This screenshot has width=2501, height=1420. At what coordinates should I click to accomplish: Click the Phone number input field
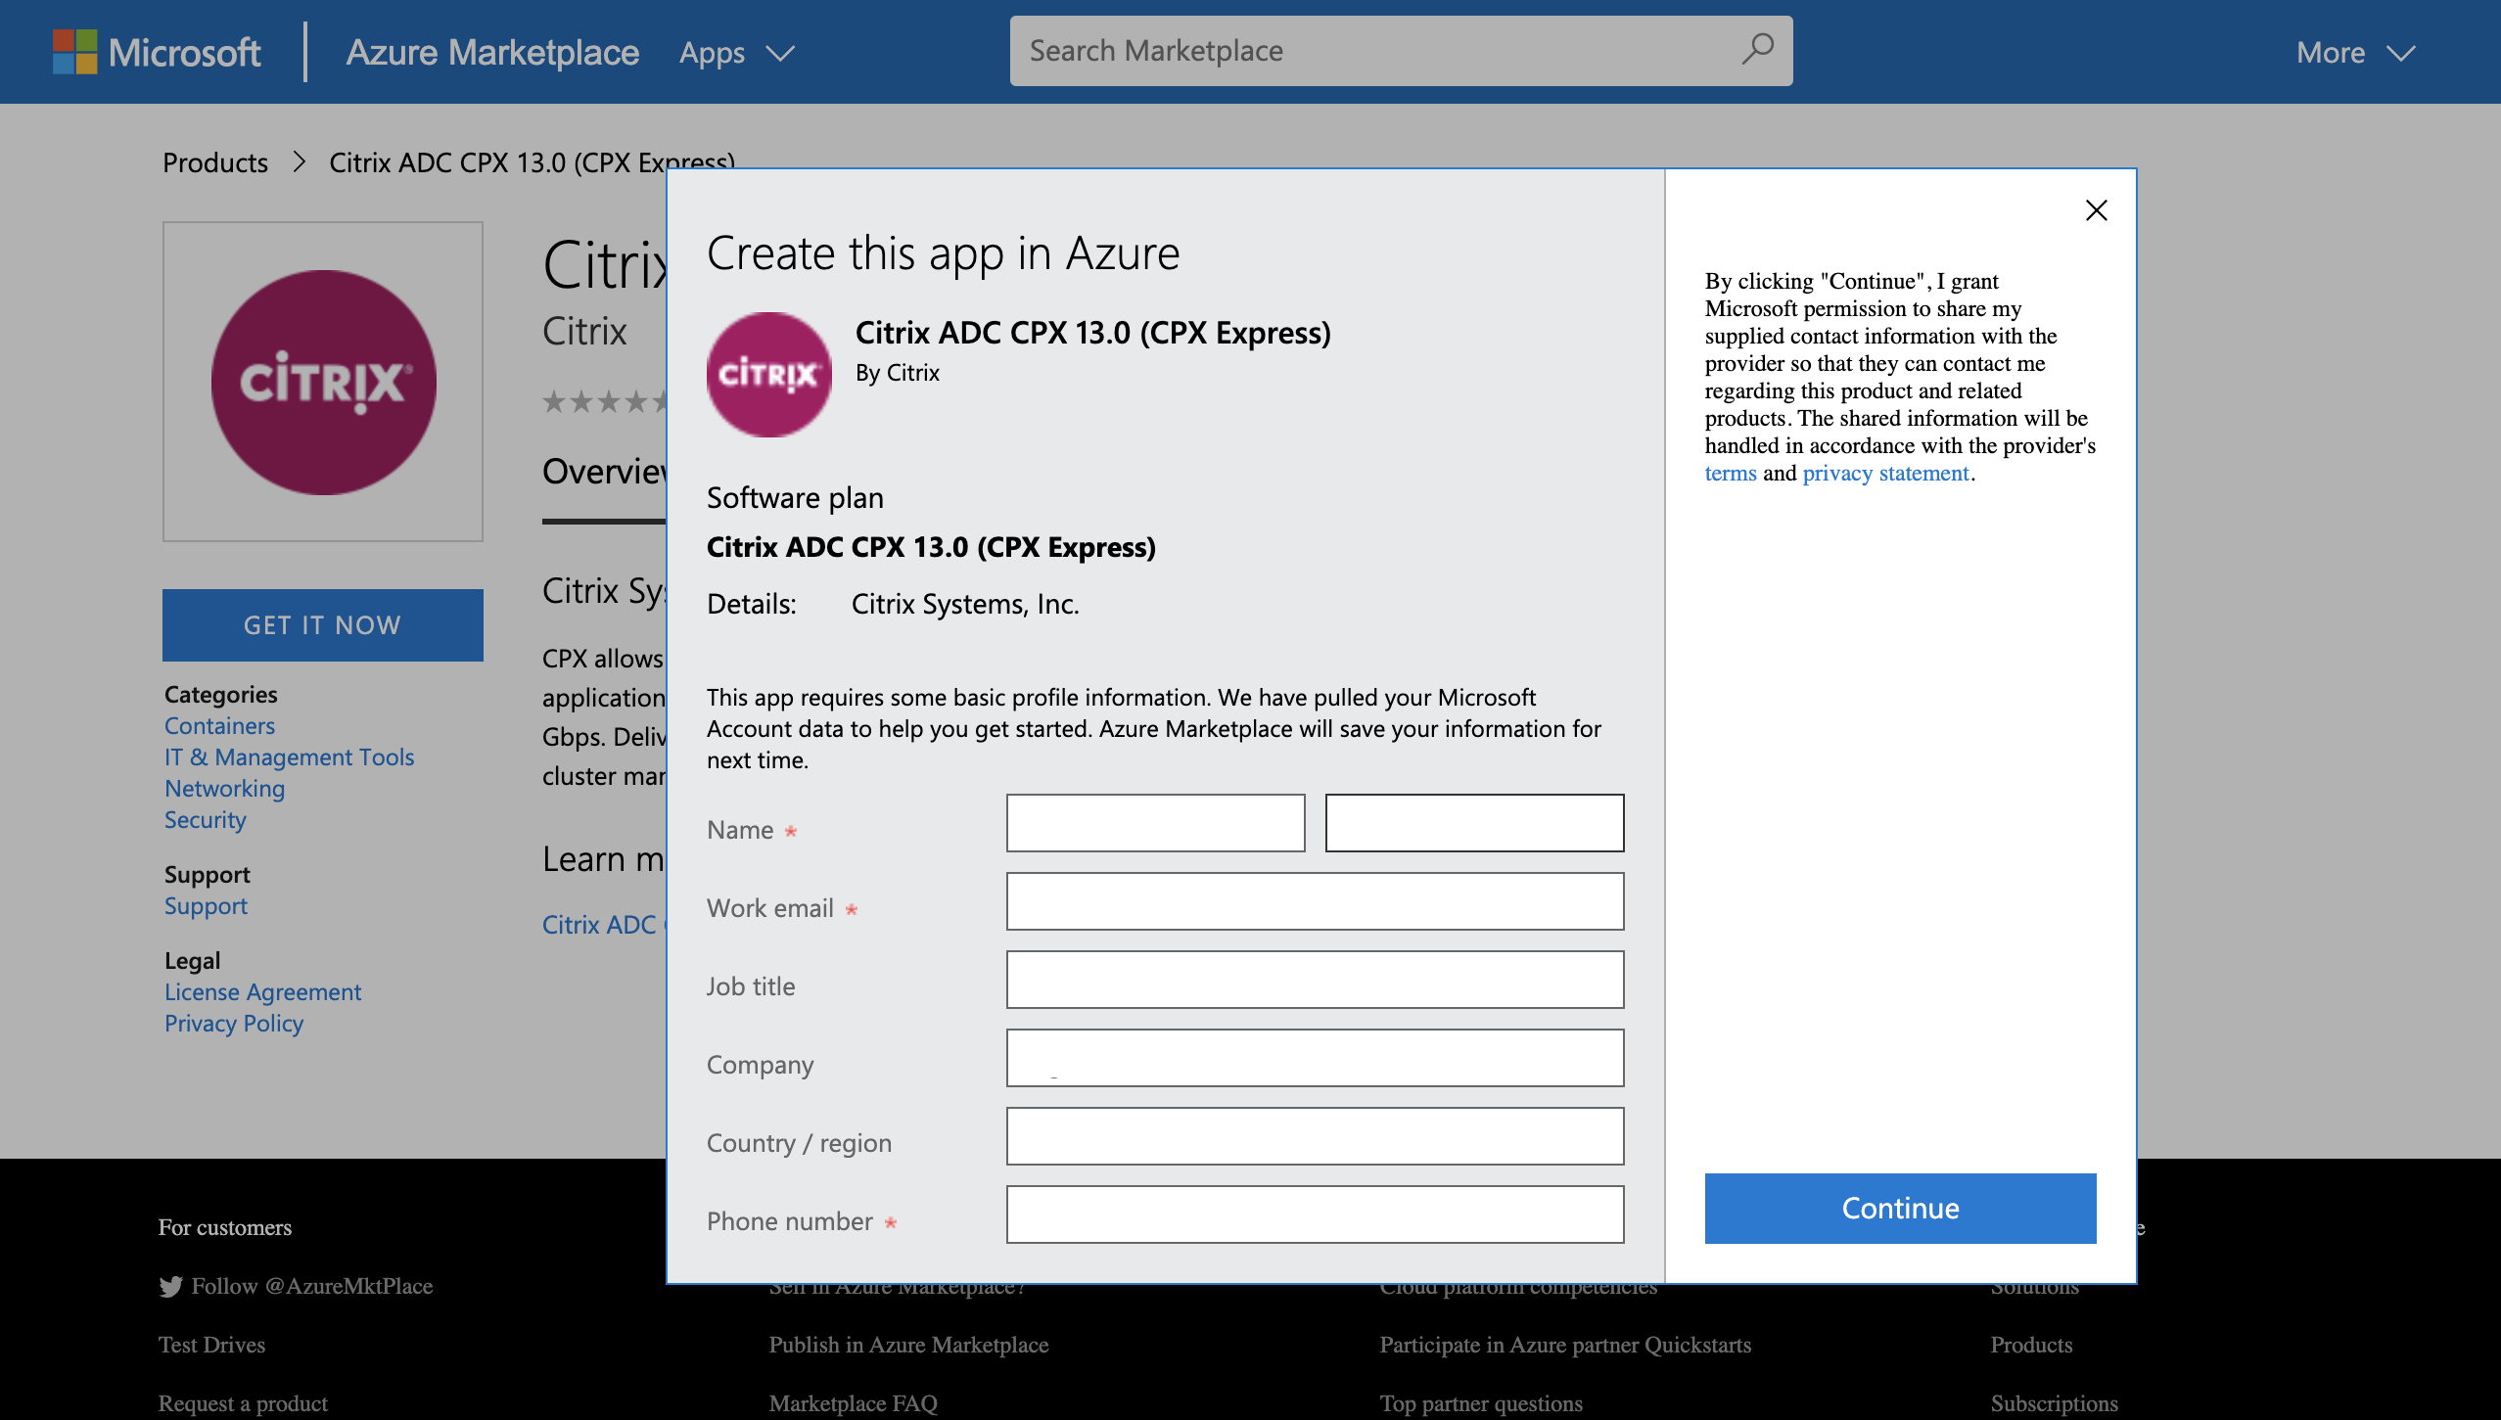[1315, 1214]
